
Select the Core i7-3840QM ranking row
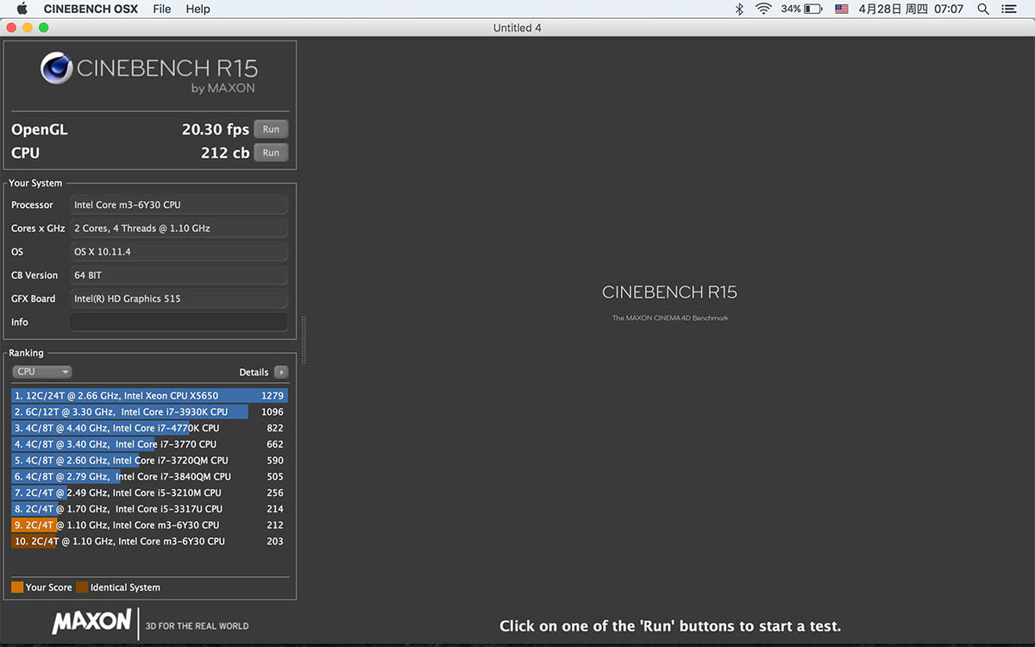coord(150,476)
